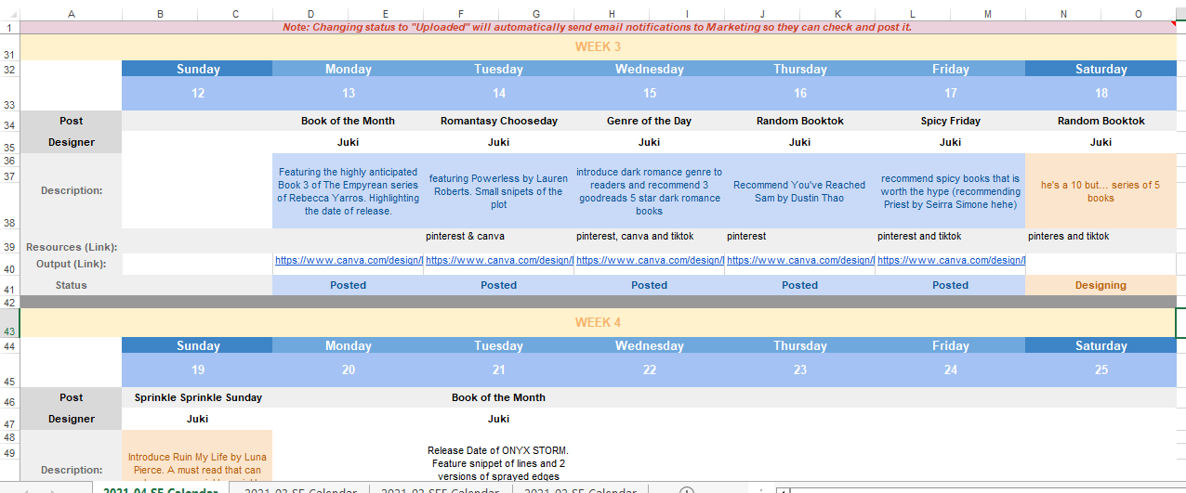Select Week 3 'Designer' row label
Image resolution: width=1186 pixels, height=493 pixels.
[72, 142]
